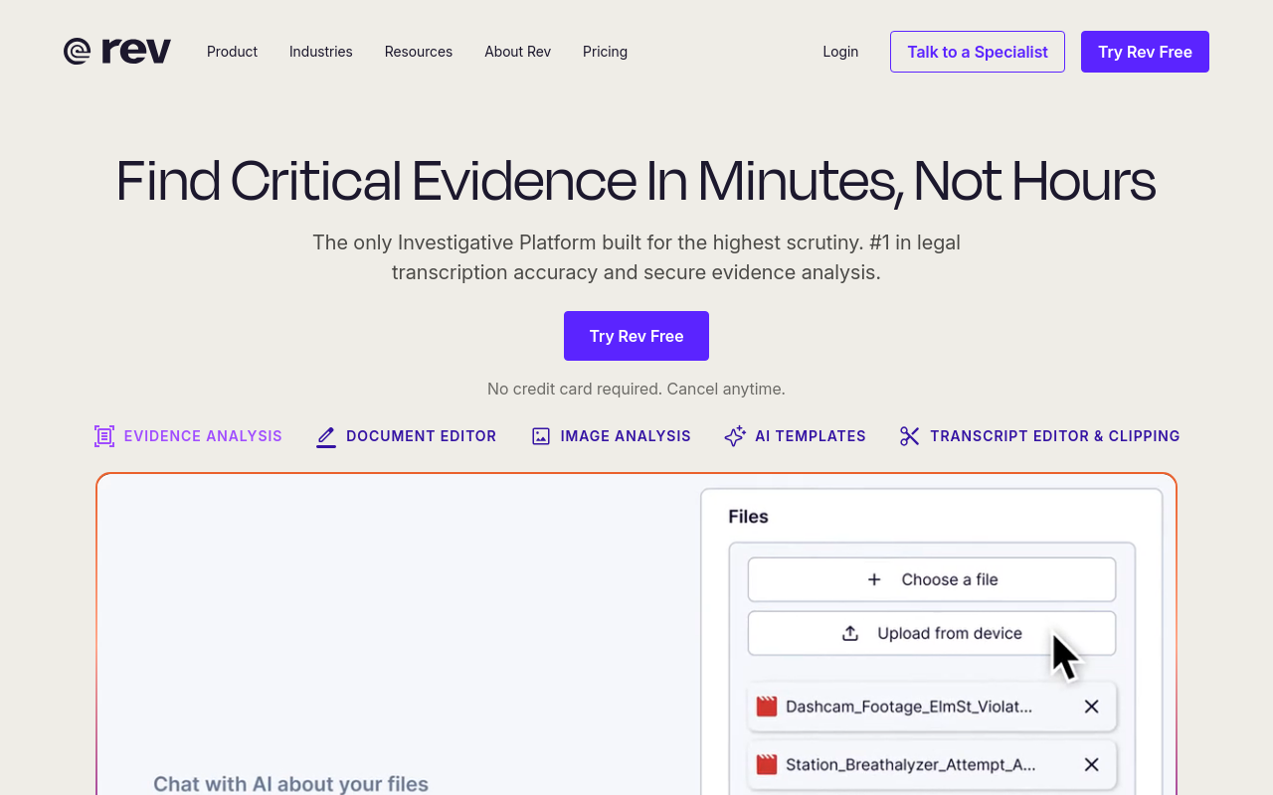Click the Station_Breathalyzer video file icon
The height and width of the screenshot is (795, 1273).
pyautogui.click(x=766, y=764)
